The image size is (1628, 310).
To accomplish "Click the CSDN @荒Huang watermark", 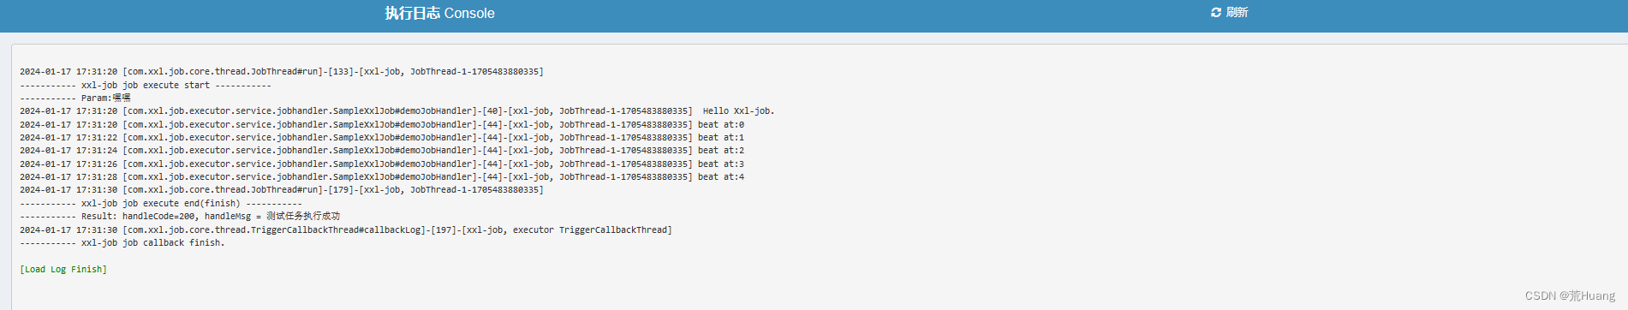I will tap(1570, 295).
